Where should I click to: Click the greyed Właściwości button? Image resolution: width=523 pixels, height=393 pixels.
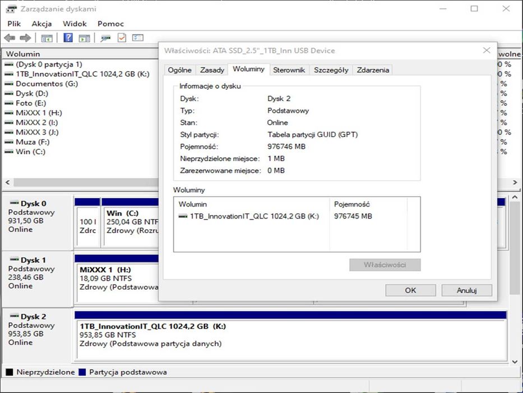pyautogui.click(x=385, y=264)
